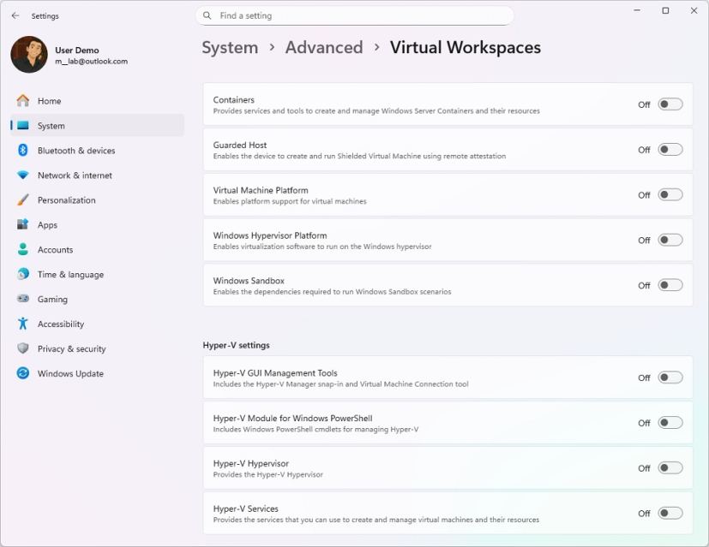Enable the Containers feature
Viewport: 709px width, 547px height.
(668, 104)
